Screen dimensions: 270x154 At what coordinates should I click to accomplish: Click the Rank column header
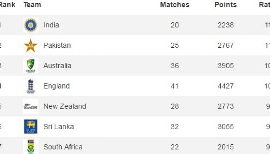pyautogui.click(x=7, y=5)
